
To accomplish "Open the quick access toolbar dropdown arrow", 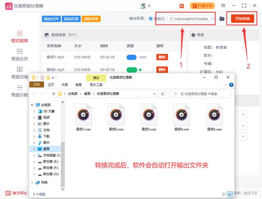I will [x=53, y=77].
